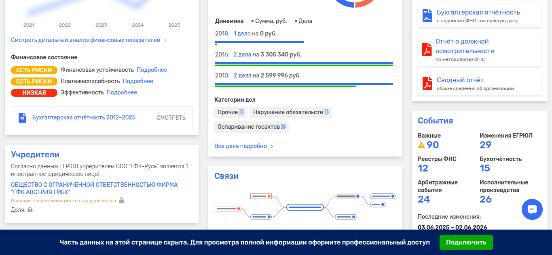The width and height of the screenshot is (552, 255).
Task: Open the События section heading
Action: click(x=435, y=121)
